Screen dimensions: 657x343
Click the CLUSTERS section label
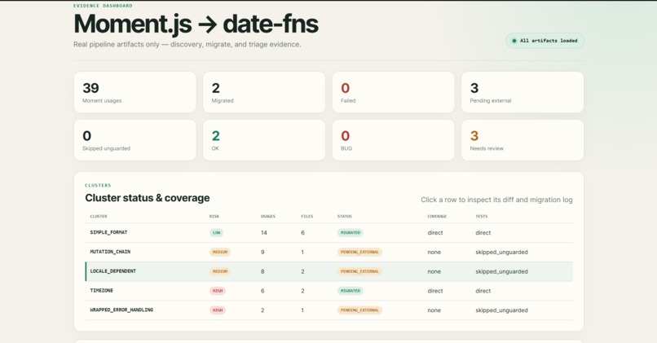click(98, 185)
